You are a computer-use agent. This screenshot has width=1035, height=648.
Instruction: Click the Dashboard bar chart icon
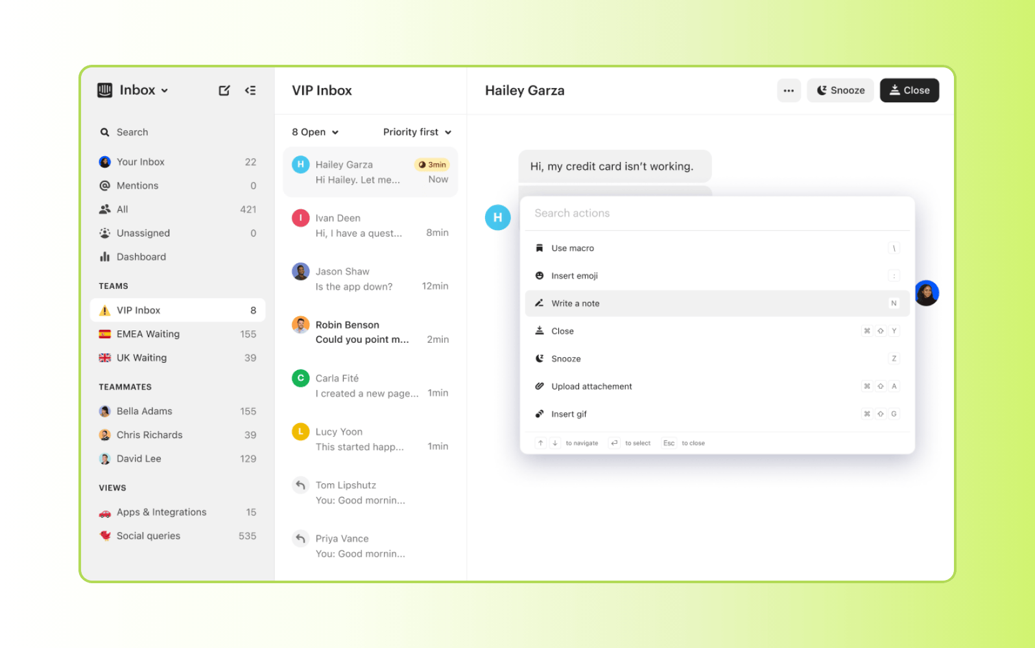coord(105,257)
